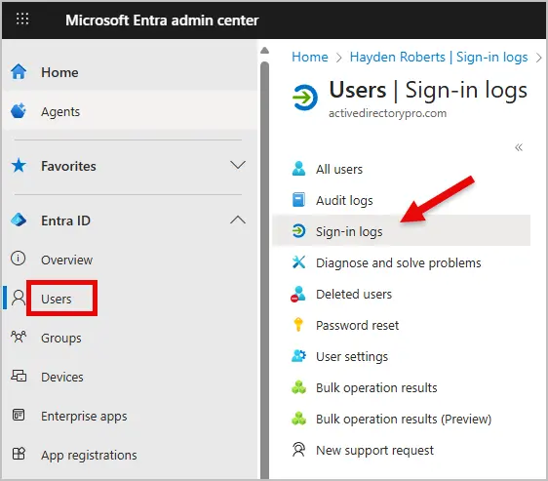Viewport: 548px width, 481px height.
Task: Click the App registrations icon
Action: pos(19,454)
